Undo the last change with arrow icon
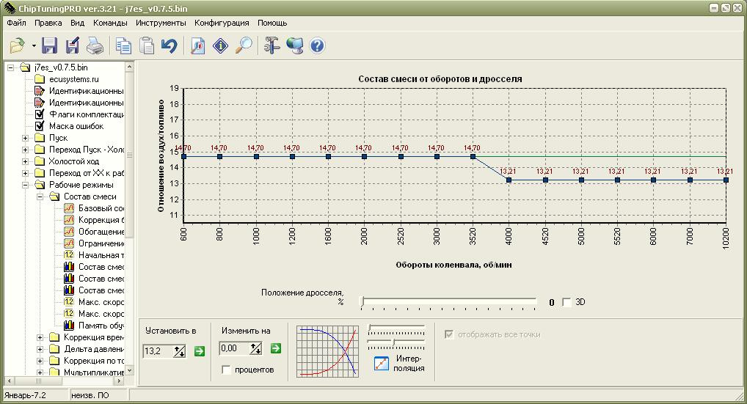 pyautogui.click(x=169, y=45)
